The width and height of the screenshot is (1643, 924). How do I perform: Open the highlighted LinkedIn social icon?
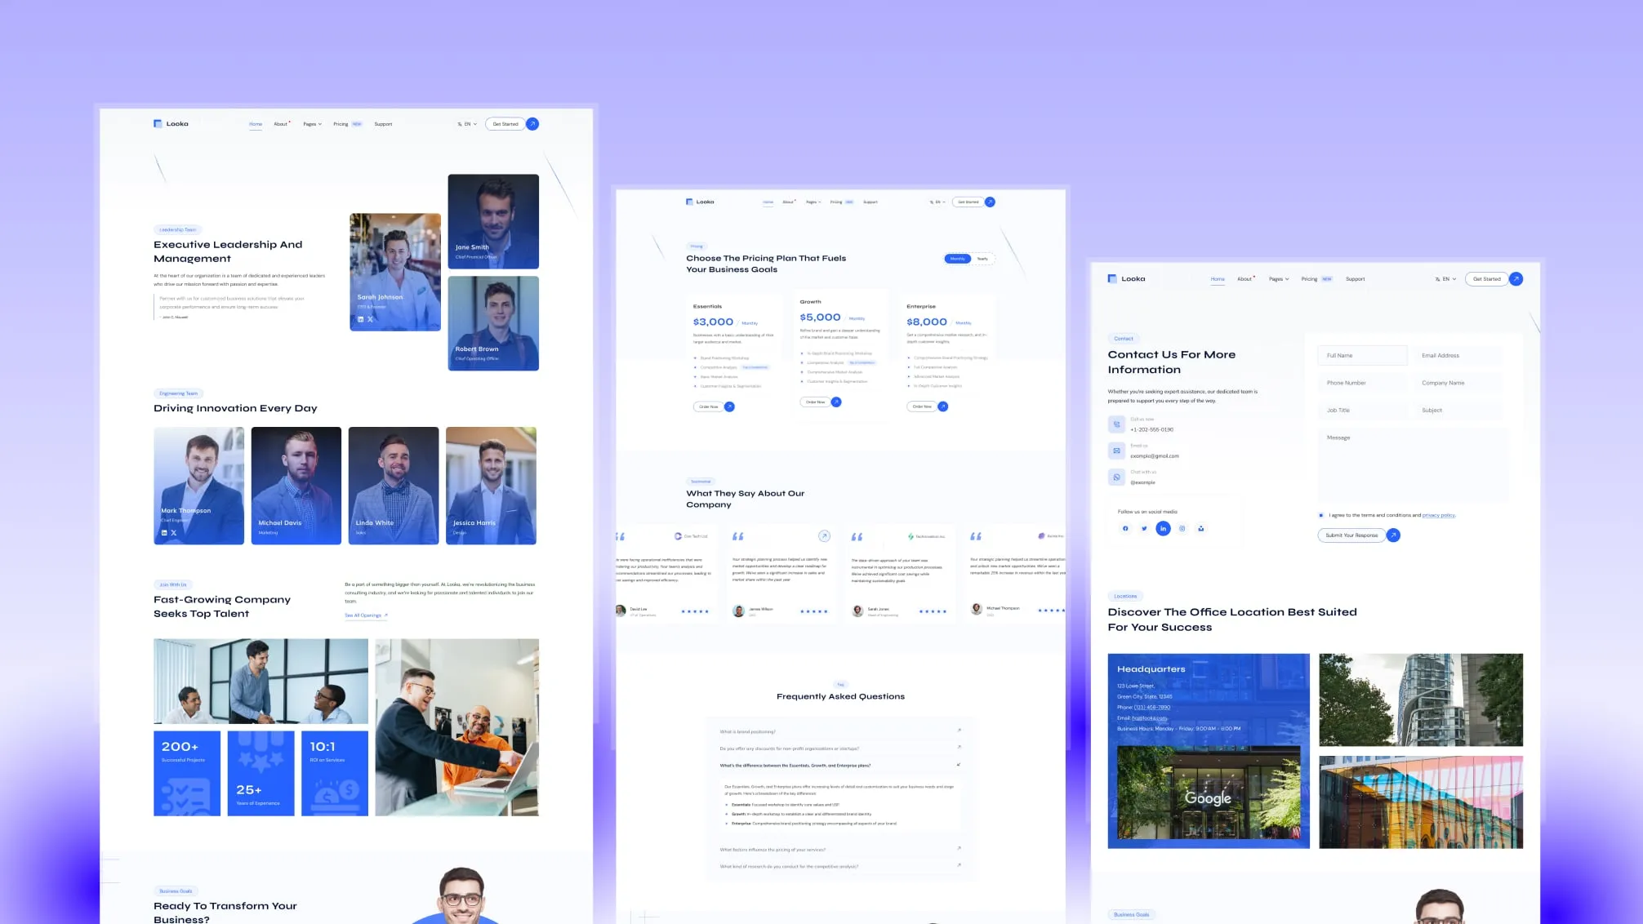[x=1163, y=528]
